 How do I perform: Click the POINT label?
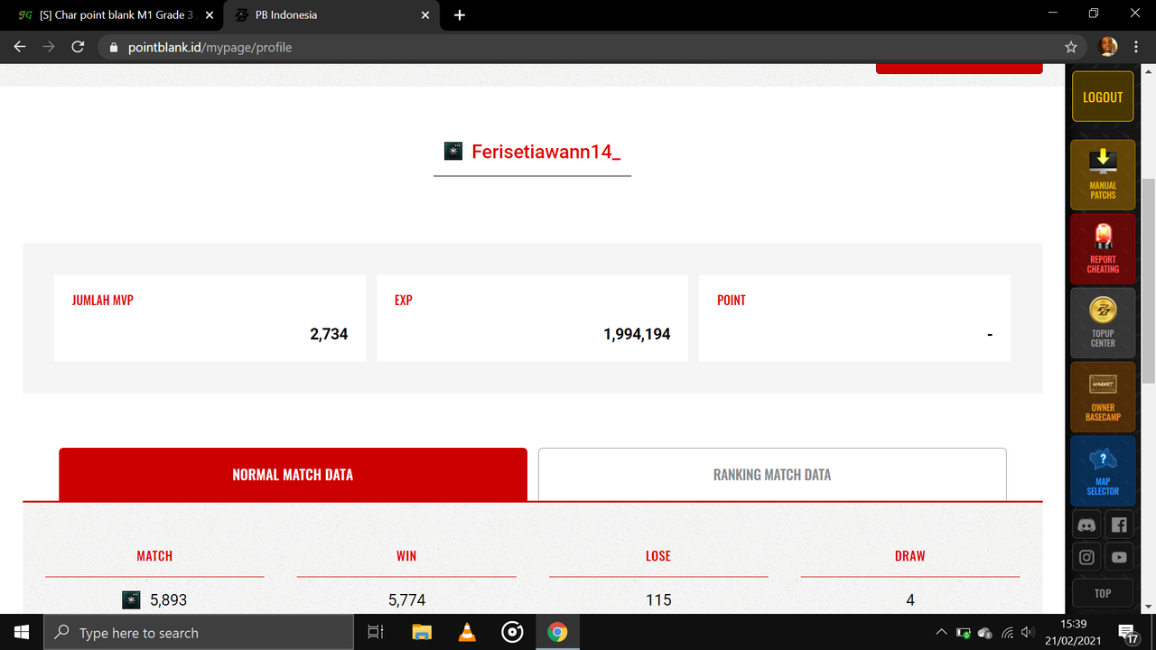(732, 300)
